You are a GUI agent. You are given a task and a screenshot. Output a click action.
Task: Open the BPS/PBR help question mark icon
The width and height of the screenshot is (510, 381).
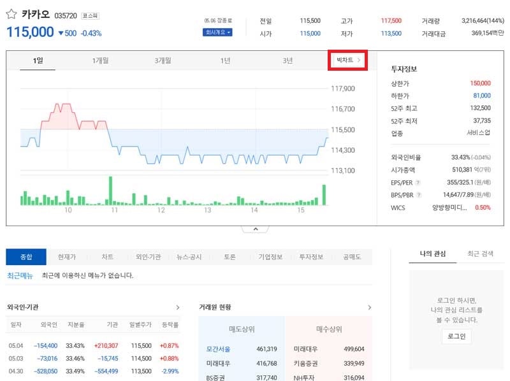[x=419, y=194]
